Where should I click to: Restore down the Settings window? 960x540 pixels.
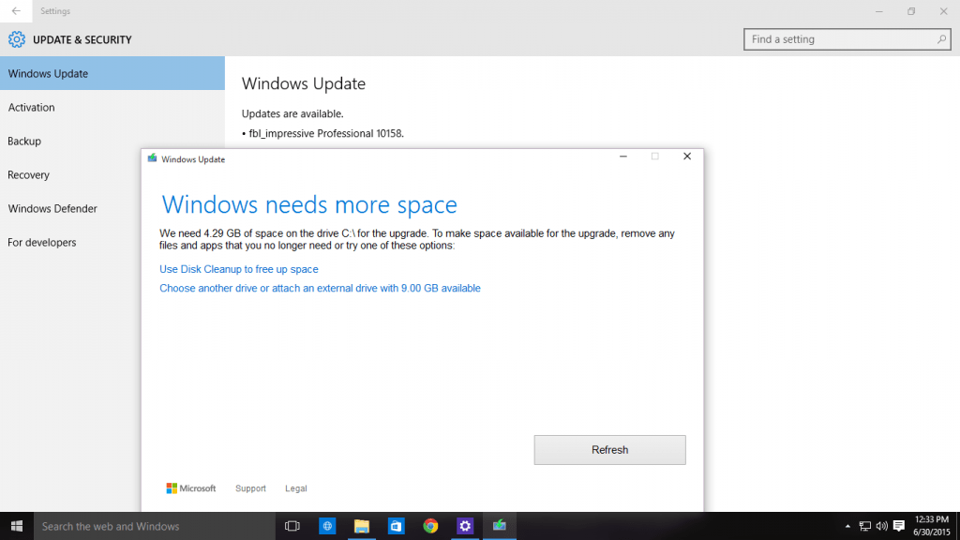tap(911, 11)
